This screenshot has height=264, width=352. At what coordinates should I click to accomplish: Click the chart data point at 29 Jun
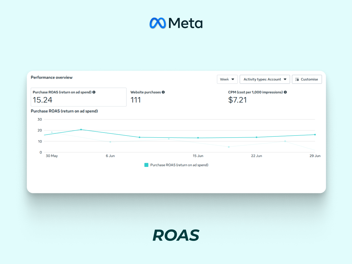pos(315,135)
